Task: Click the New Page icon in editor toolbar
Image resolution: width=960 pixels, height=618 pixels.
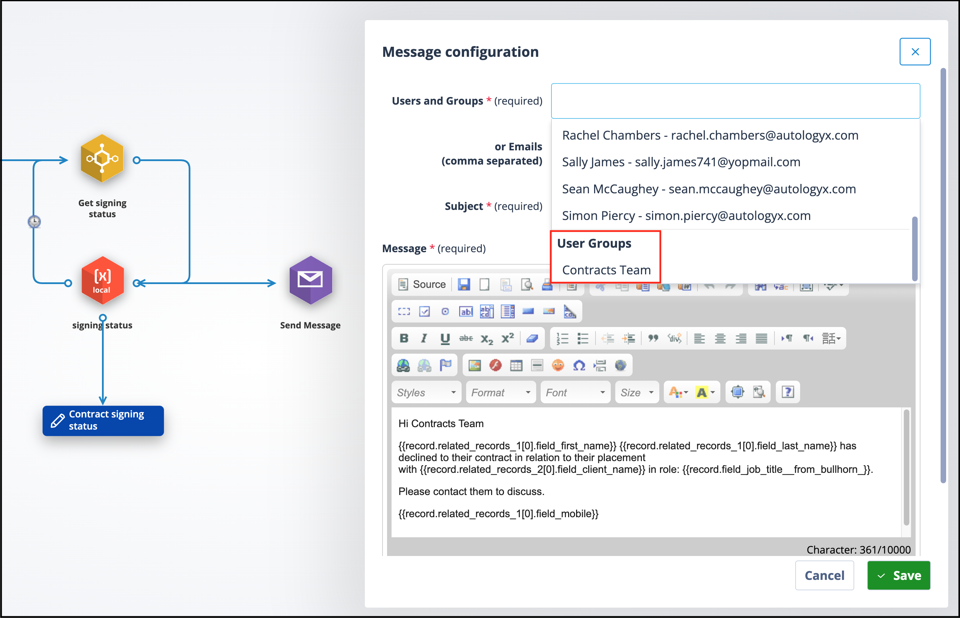Action: 485,284
